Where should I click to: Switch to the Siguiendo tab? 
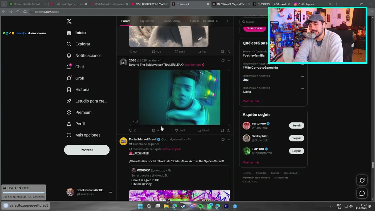tap(147, 21)
